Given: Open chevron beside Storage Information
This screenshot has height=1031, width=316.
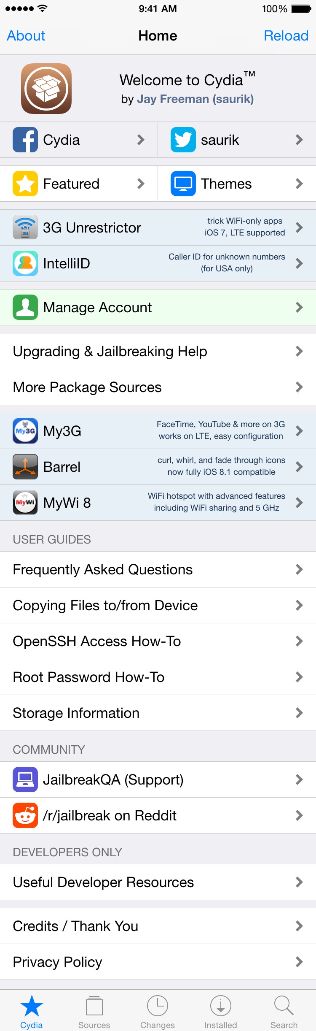Looking at the screenshot, I should pyautogui.click(x=299, y=713).
